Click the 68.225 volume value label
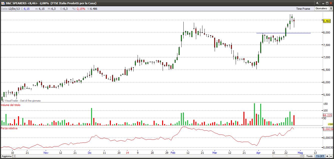This screenshot has width=334, height=159. click(x=327, y=115)
